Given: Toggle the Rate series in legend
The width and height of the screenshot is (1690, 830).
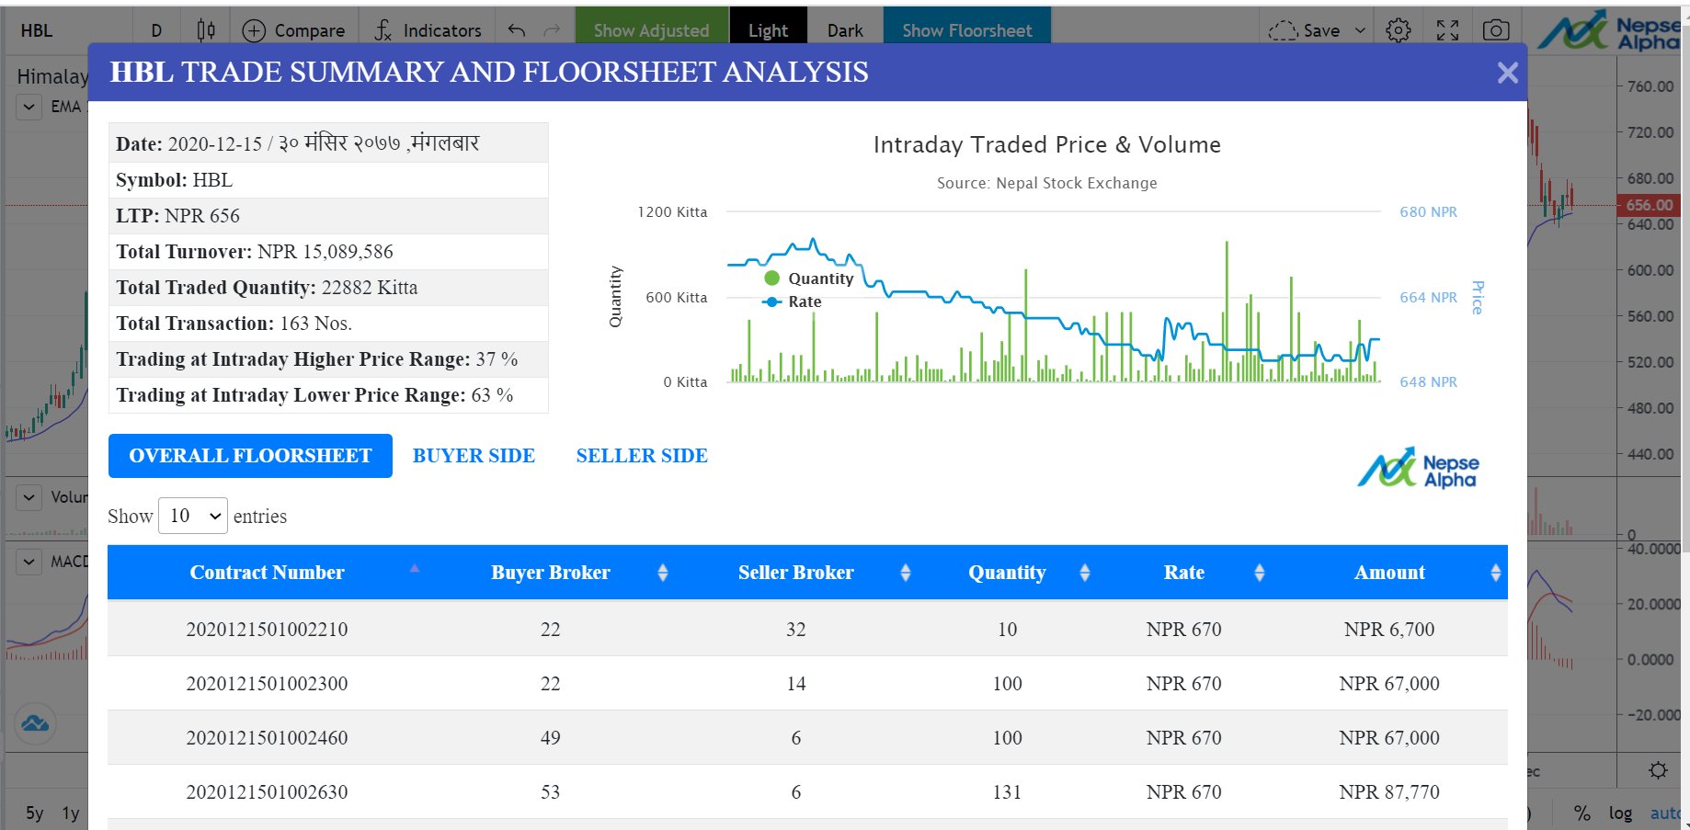Looking at the screenshot, I should [x=793, y=301].
